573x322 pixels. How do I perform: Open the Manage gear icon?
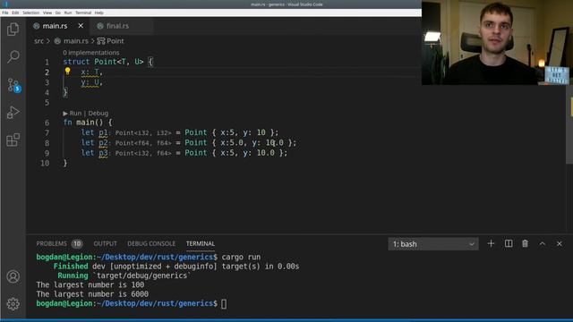pos(13,304)
